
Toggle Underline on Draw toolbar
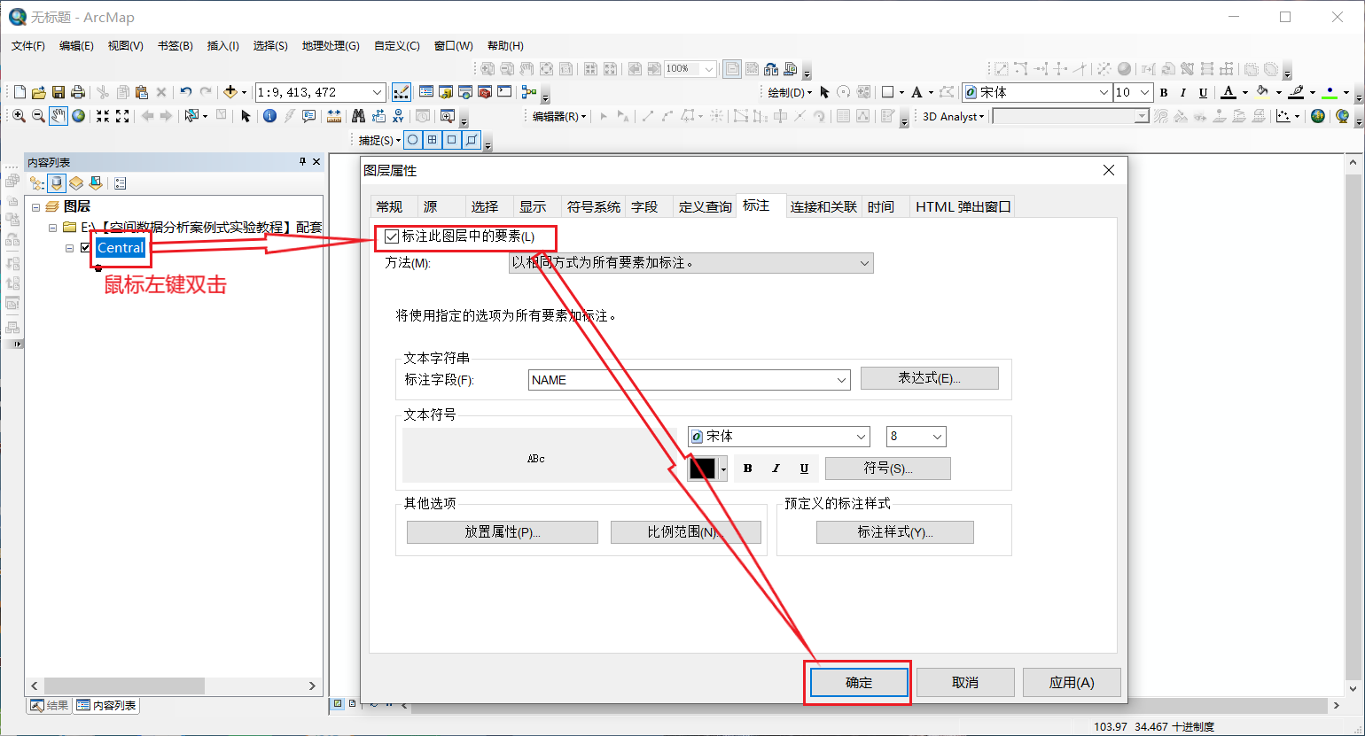(1203, 92)
